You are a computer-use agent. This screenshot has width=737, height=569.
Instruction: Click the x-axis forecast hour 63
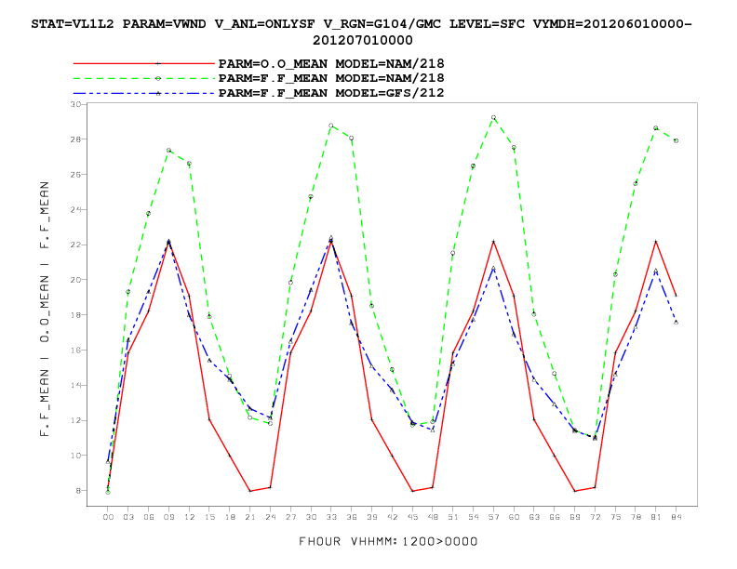(534, 517)
